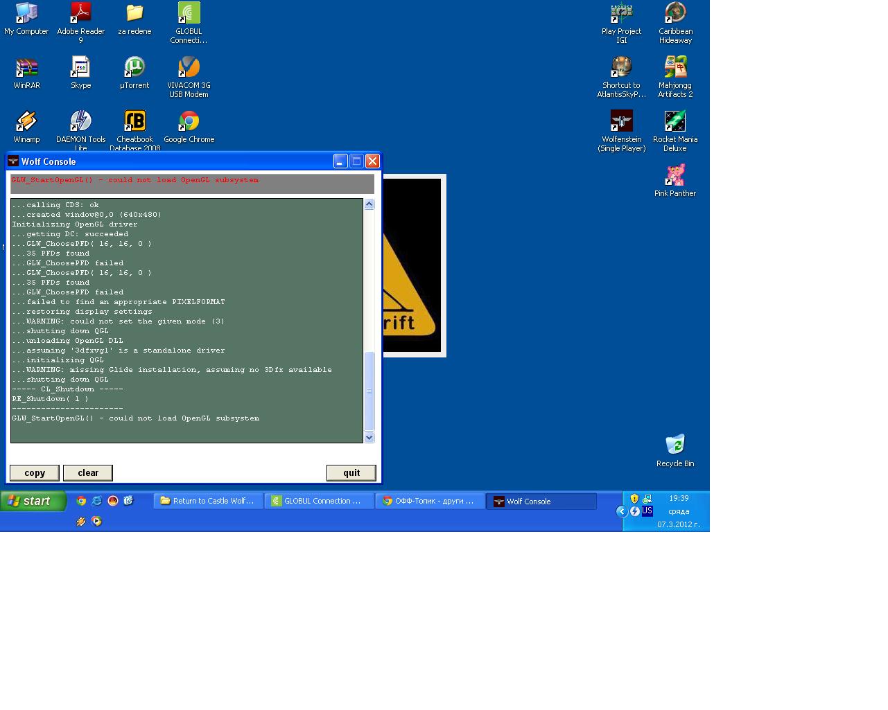
Task: Click the copy button in Wolf Console
Action: click(35, 473)
